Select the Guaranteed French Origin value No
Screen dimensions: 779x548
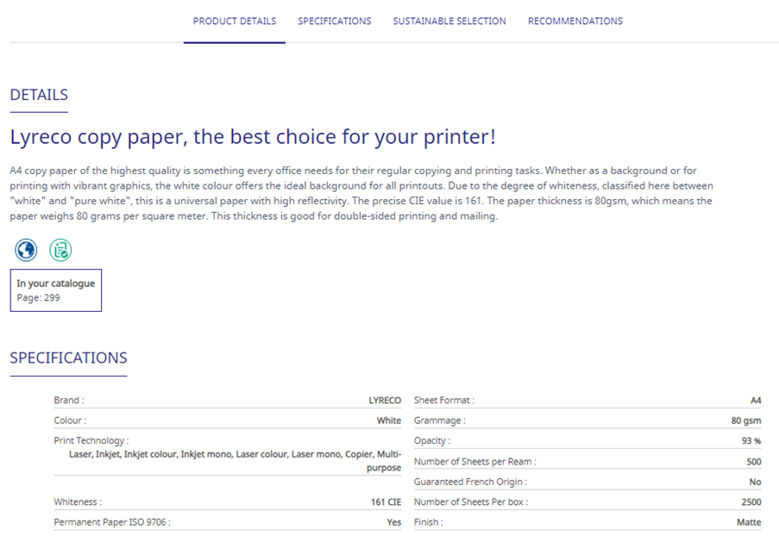point(755,482)
